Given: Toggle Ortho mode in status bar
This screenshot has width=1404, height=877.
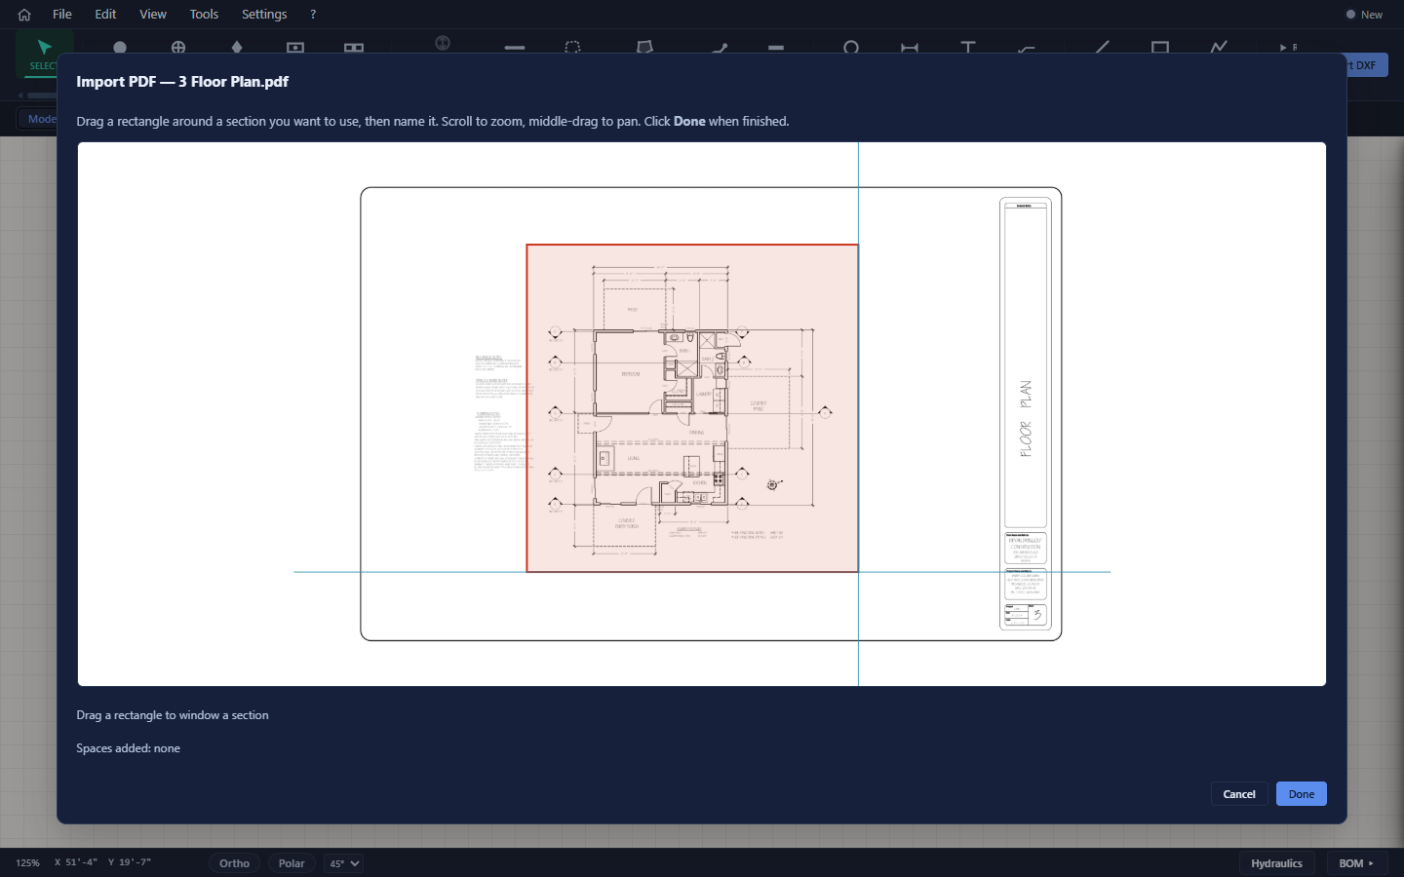Looking at the screenshot, I should [234, 863].
